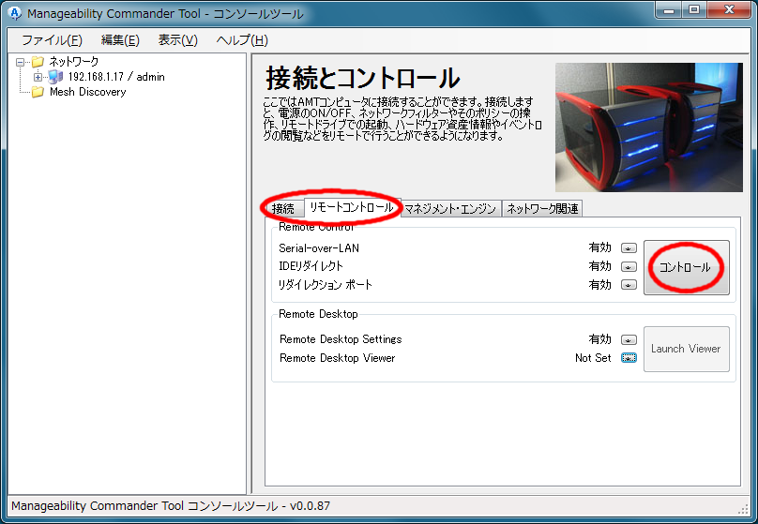Click the Launch Viewer button
The width and height of the screenshot is (758, 524).
686,349
